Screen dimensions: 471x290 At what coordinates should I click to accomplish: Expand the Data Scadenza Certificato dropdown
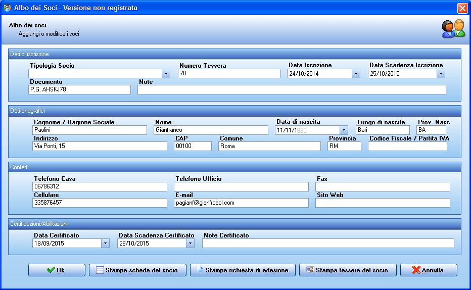click(190, 244)
